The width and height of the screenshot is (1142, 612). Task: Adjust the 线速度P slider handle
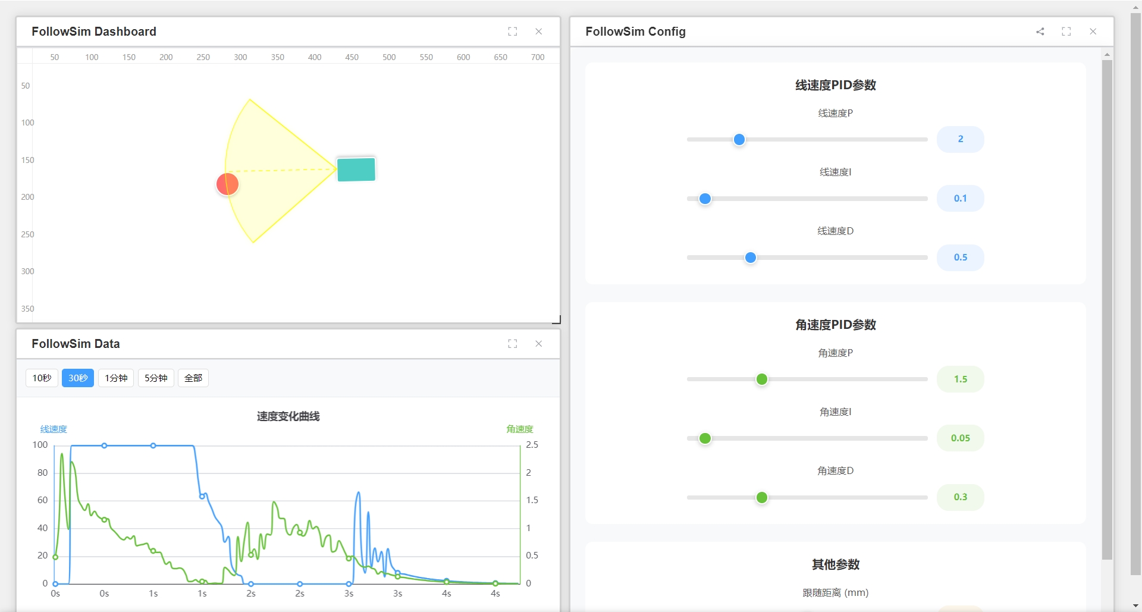739,140
